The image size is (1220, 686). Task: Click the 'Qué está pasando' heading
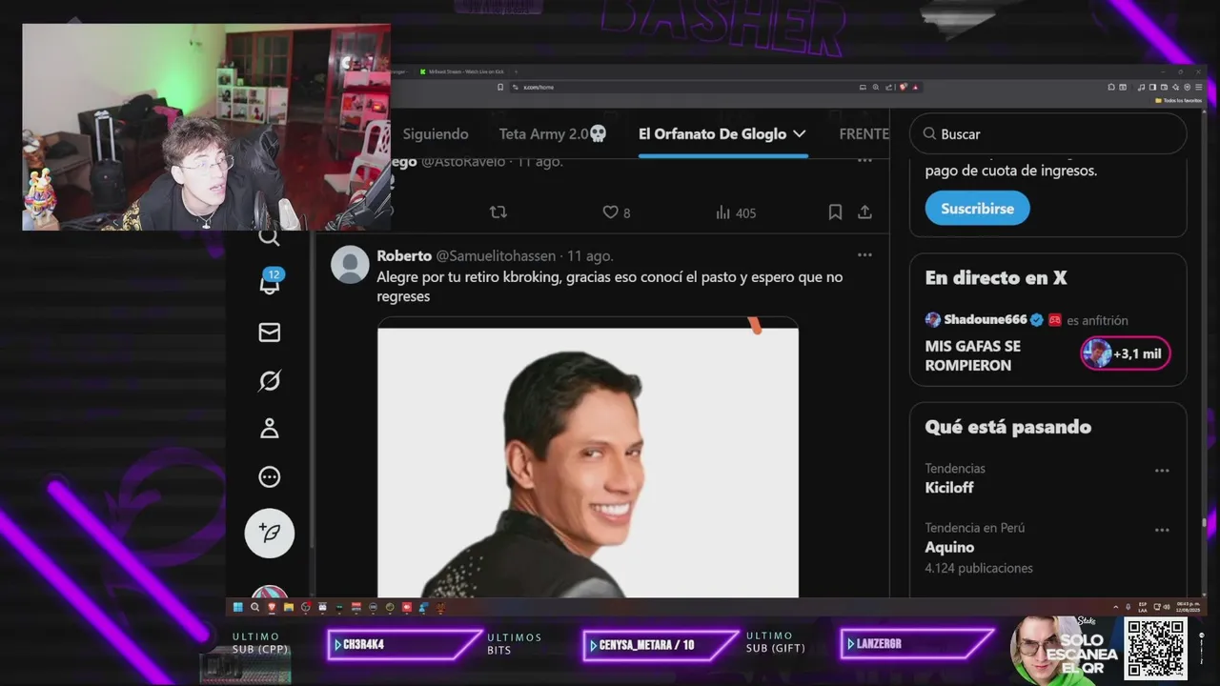click(1008, 427)
